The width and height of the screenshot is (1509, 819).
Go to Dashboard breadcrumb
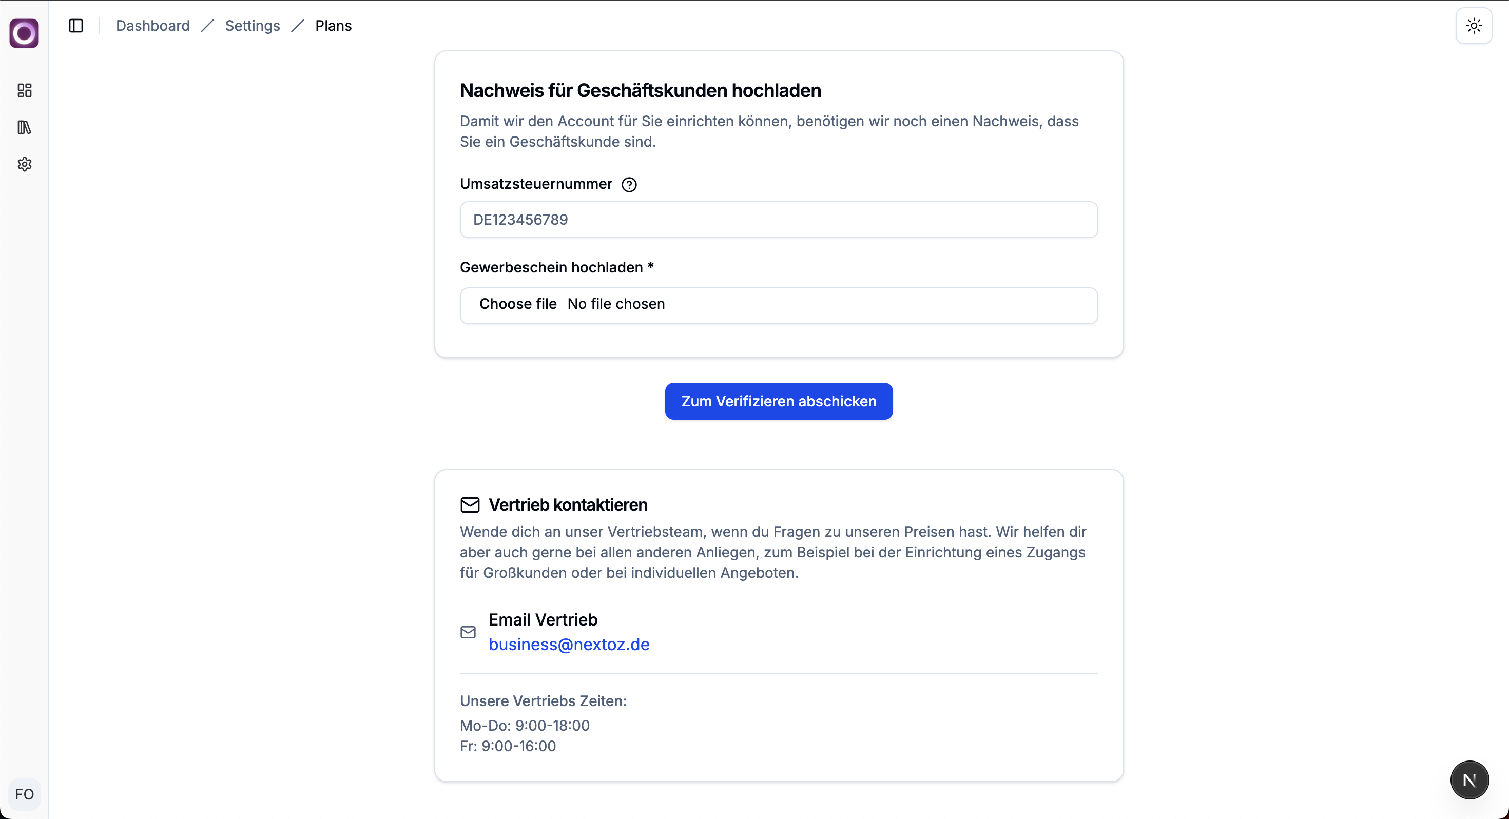coord(153,26)
